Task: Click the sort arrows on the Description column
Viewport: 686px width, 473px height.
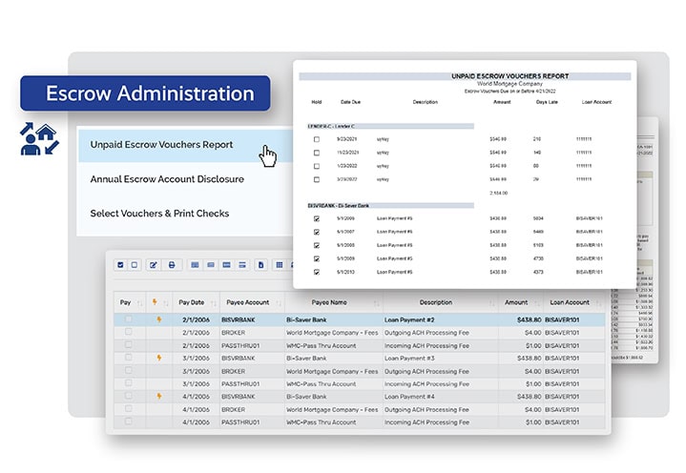Action: (x=491, y=303)
